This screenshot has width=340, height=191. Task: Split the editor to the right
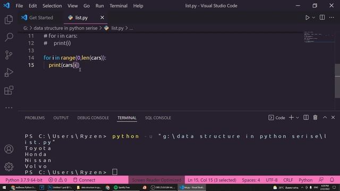322,18
